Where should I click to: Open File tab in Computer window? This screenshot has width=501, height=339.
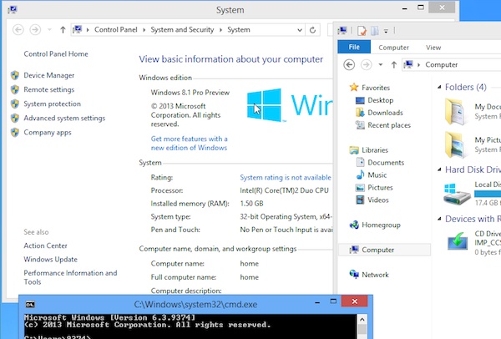coord(354,48)
